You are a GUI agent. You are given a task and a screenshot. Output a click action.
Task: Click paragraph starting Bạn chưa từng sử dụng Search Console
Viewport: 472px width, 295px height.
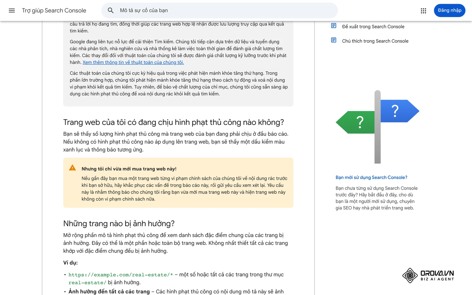click(377, 198)
